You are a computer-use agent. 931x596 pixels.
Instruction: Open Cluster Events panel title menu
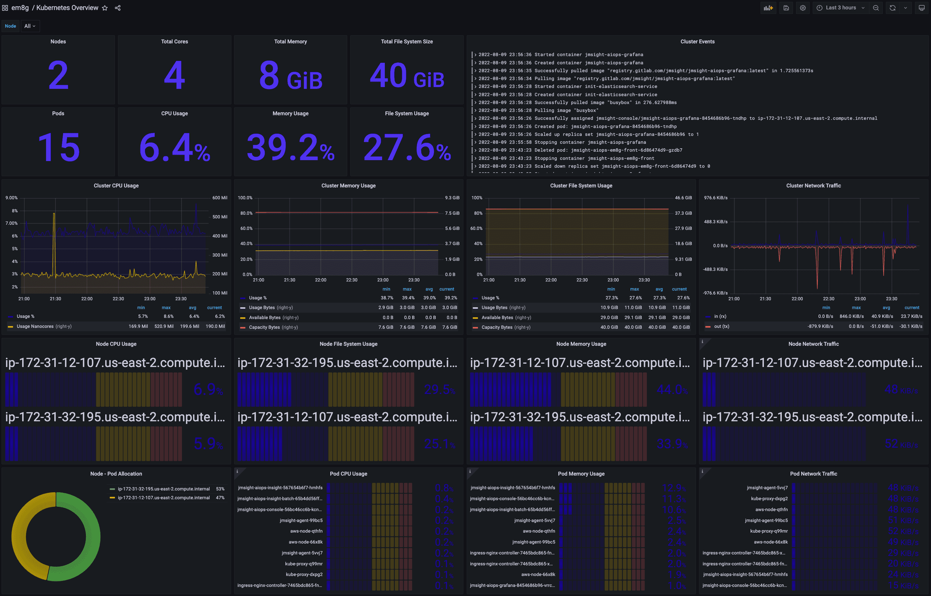click(x=697, y=42)
